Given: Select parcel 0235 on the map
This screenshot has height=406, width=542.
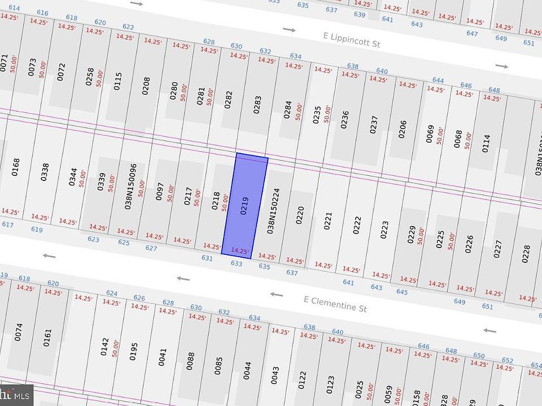Looking at the screenshot, I should point(317,115).
